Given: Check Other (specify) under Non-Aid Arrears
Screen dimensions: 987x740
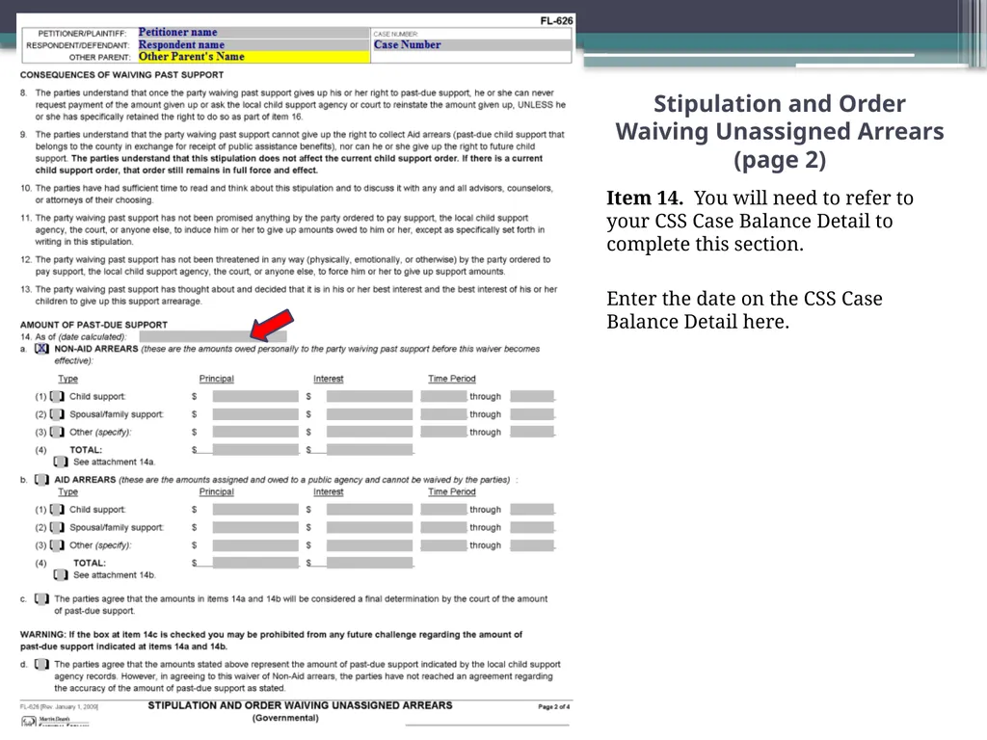Looking at the screenshot, I should click(57, 433).
